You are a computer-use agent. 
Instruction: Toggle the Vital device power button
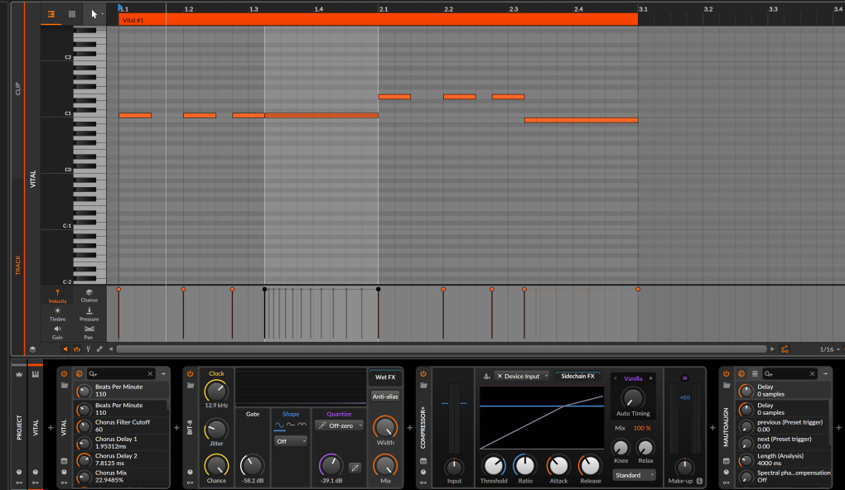pyautogui.click(x=64, y=373)
